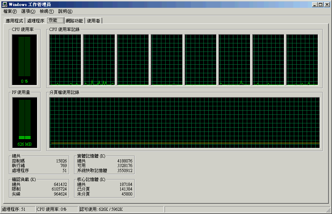Screen dimensions: 332x214
Task: Click the Task Manager title bar icon
Action: [x=5, y=4]
